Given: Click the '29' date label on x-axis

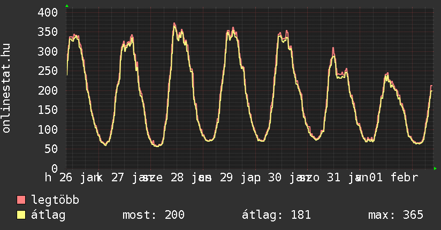Looking at the screenshot, I should 226,177.
